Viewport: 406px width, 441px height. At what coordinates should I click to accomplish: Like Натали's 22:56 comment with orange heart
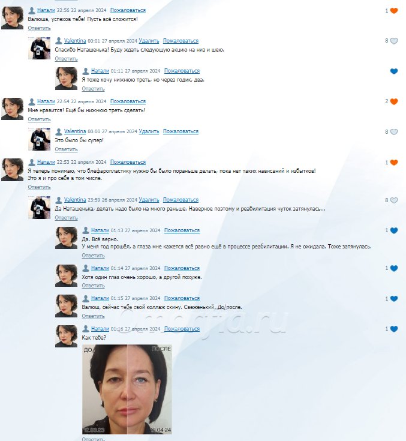coord(394,11)
